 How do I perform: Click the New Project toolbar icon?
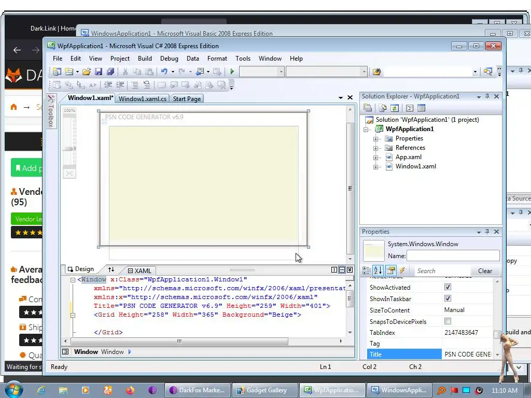pos(57,72)
